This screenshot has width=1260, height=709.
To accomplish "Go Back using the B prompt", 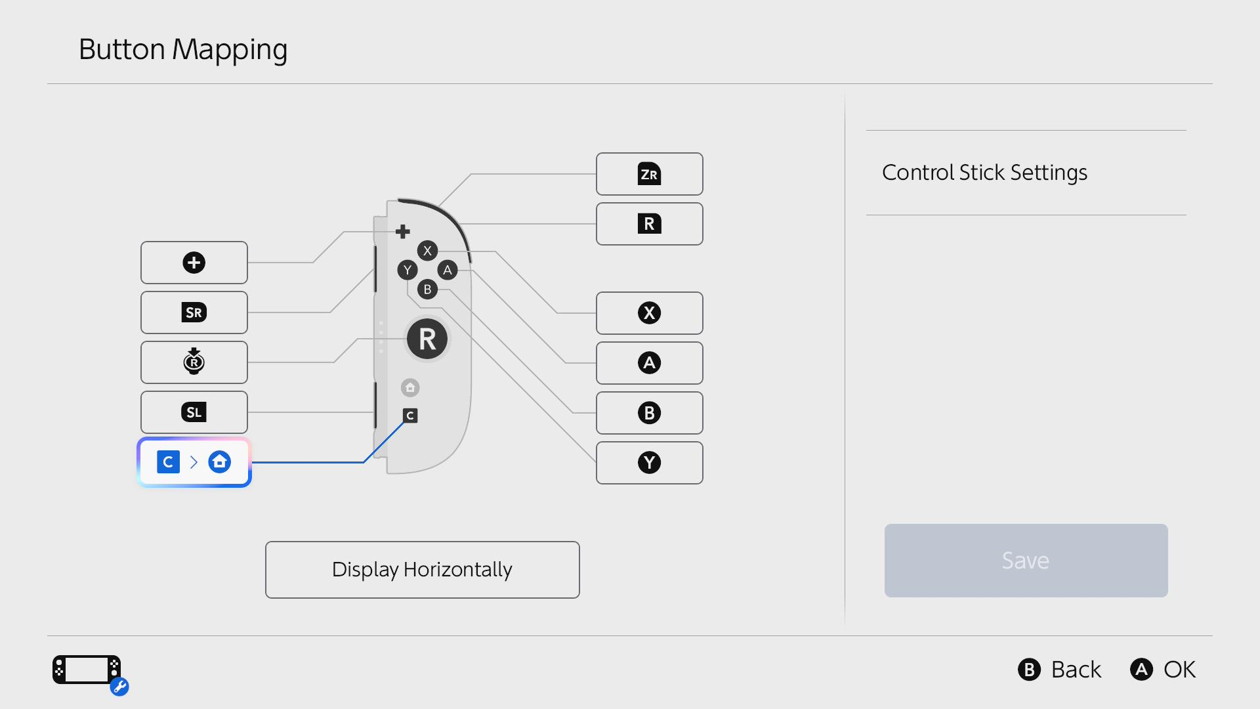I will click(1059, 670).
